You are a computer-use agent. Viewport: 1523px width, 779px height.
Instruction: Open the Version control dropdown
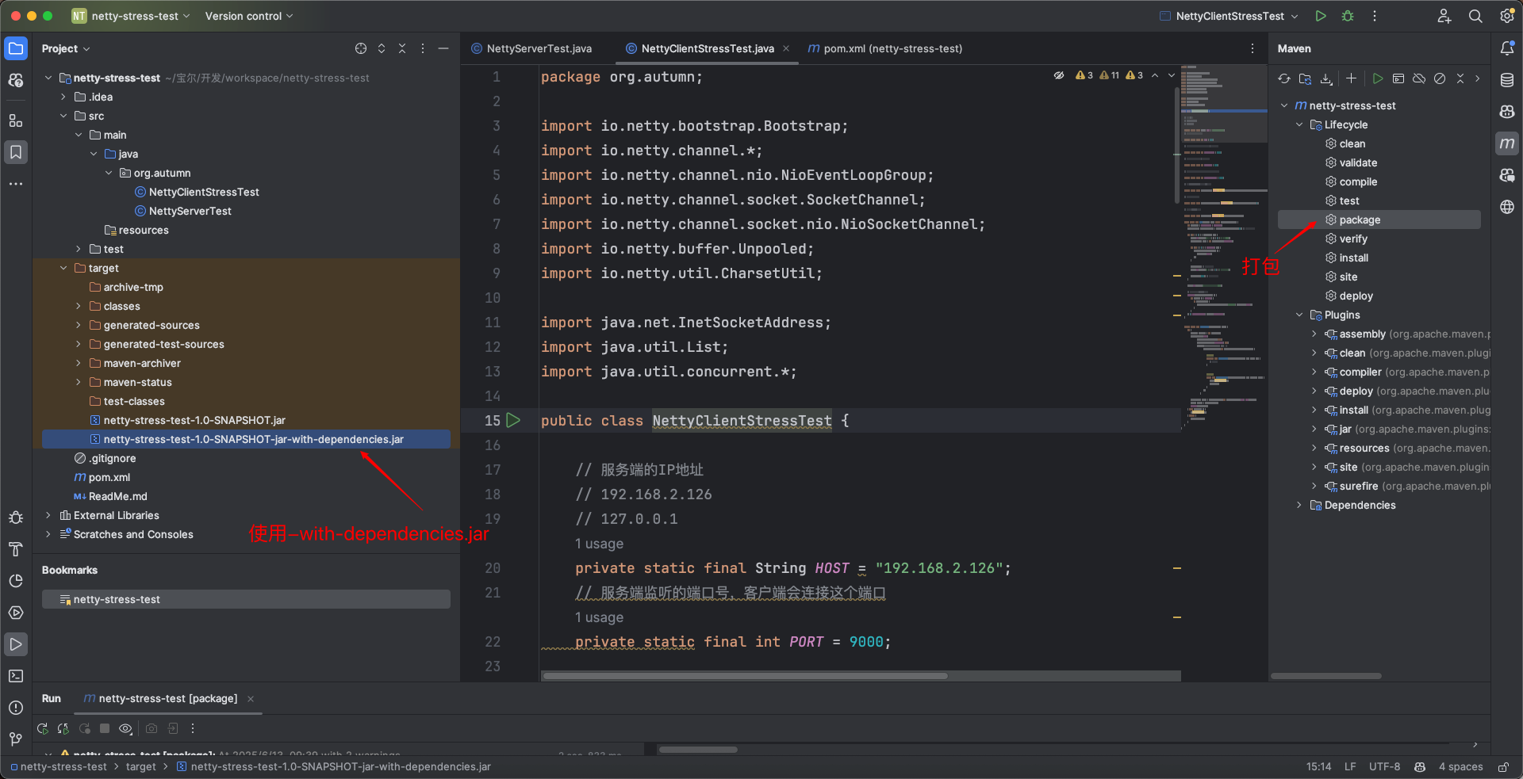249,16
